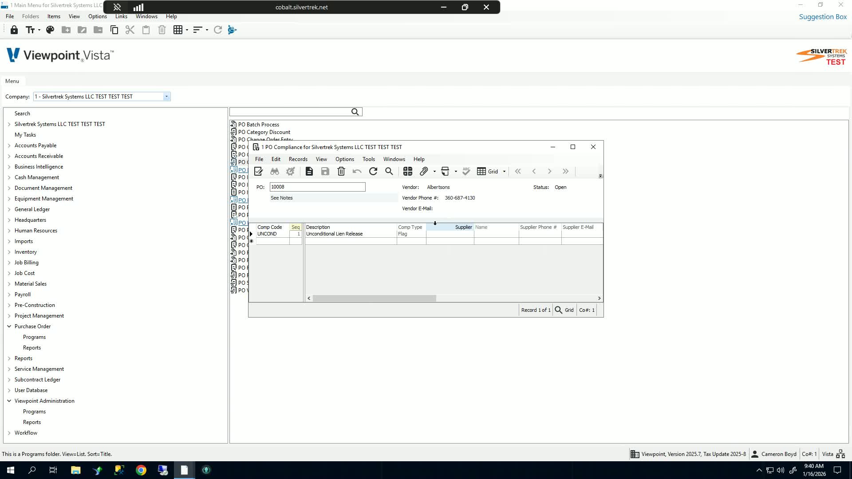Viewport: 852px width, 479px height.
Task: Click the binoculars find icon
Action: [x=275, y=172]
